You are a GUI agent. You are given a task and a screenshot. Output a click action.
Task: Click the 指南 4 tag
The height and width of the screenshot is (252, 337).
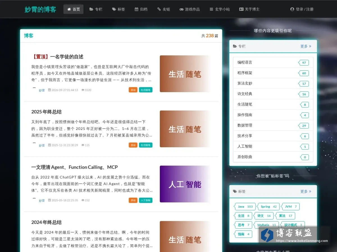(x=243, y=234)
